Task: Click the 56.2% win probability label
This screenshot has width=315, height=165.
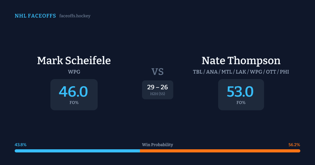Action: point(294,145)
